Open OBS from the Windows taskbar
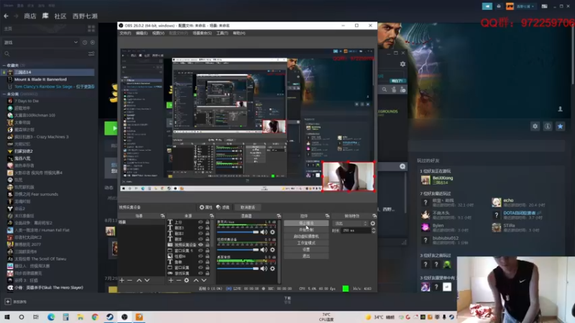Viewport: 575px width, 323px height. click(x=124, y=317)
